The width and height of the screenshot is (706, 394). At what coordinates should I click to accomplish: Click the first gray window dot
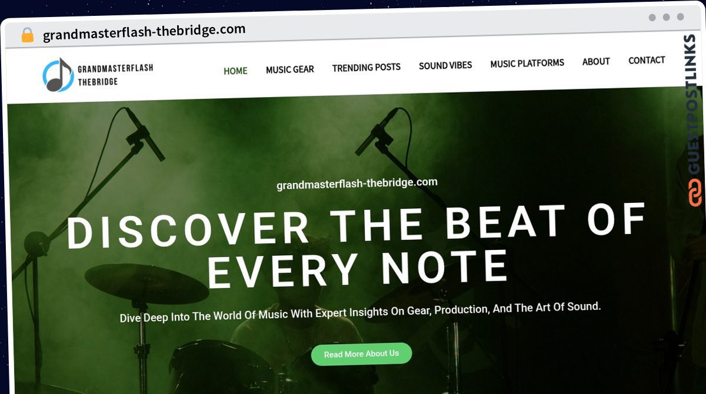click(x=652, y=17)
